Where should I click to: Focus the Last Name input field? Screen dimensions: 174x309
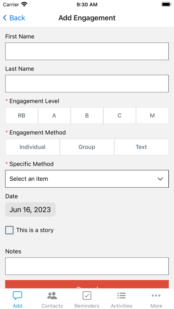pos(87,83)
